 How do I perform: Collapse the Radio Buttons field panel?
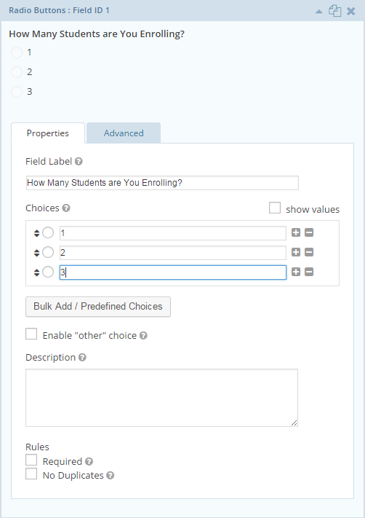(x=319, y=12)
